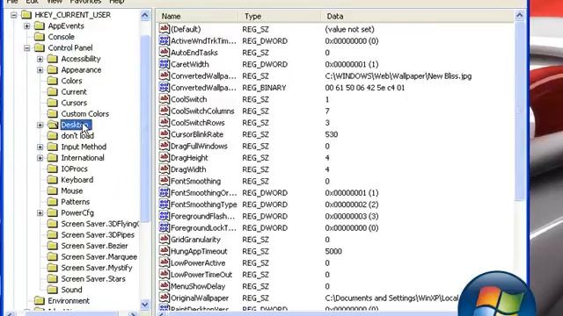Click the AppEvents folder icon

pos(39,25)
